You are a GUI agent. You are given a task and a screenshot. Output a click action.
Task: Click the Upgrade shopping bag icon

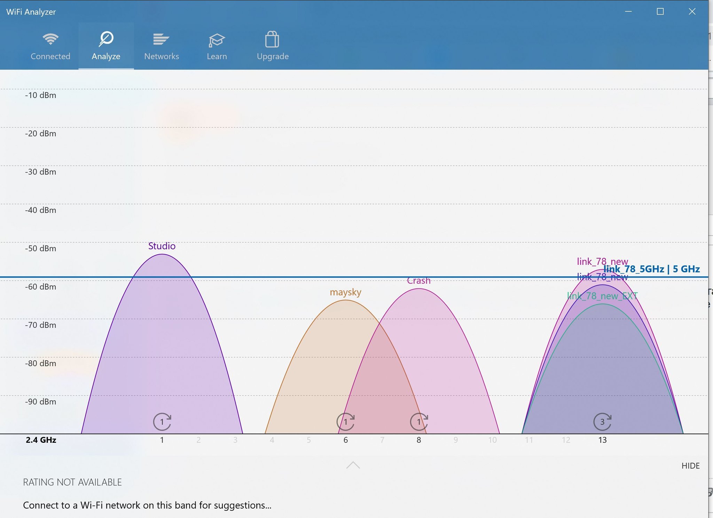point(272,39)
